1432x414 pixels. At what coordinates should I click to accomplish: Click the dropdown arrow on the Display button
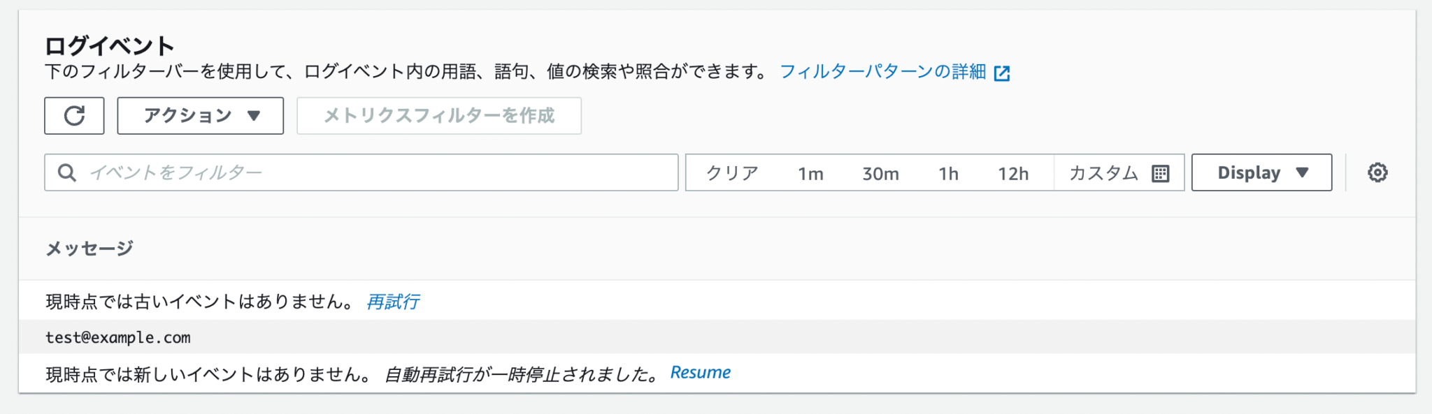pos(1302,172)
